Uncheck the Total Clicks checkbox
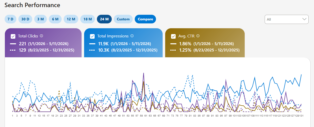314x127 pixels. 13,36
